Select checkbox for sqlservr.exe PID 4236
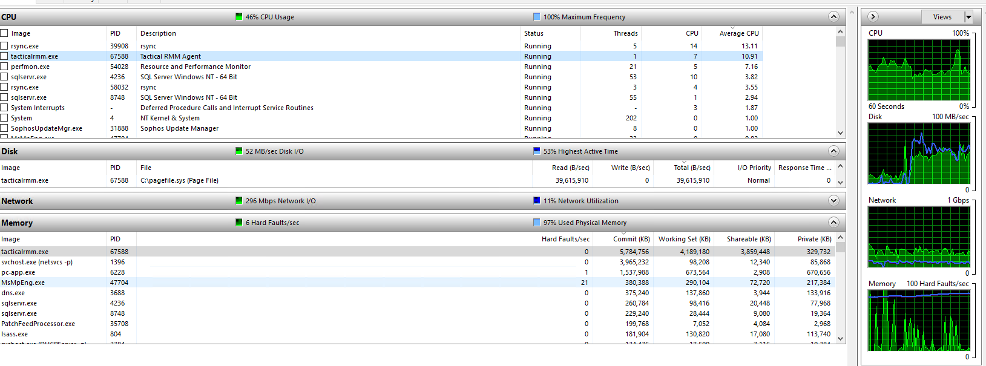Image resolution: width=986 pixels, height=366 pixels. pos(4,77)
